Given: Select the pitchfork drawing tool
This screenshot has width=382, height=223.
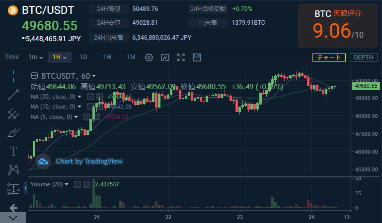Looking at the screenshot, I should tap(13, 113).
